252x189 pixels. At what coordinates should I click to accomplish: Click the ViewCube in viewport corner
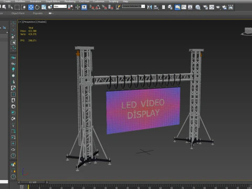(247, 31)
